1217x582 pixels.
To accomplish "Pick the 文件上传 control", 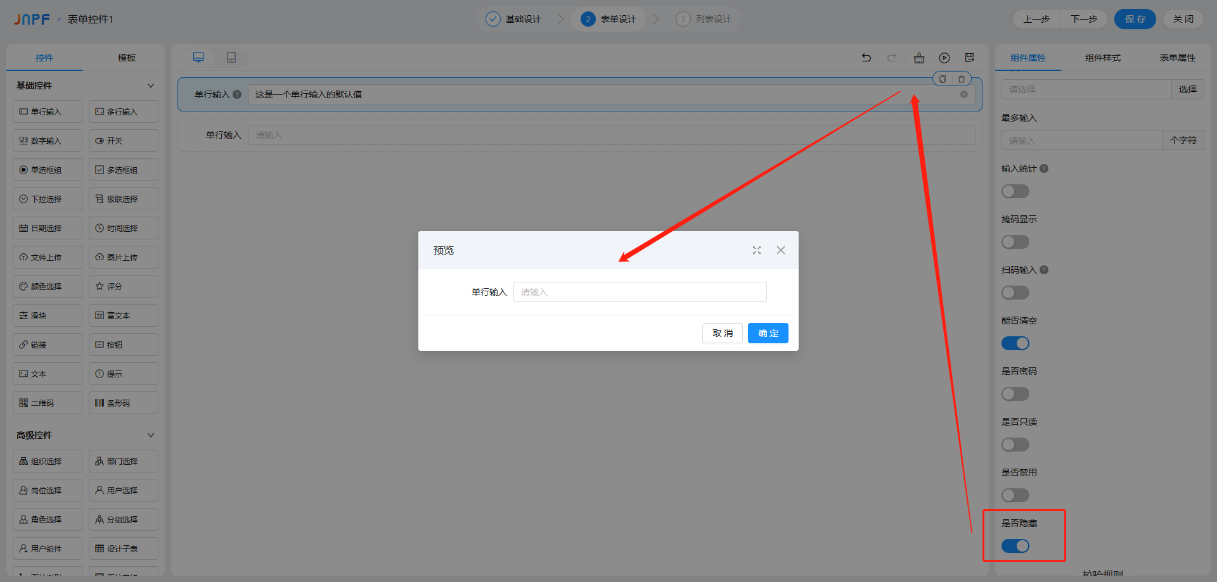I will click(x=48, y=257).
